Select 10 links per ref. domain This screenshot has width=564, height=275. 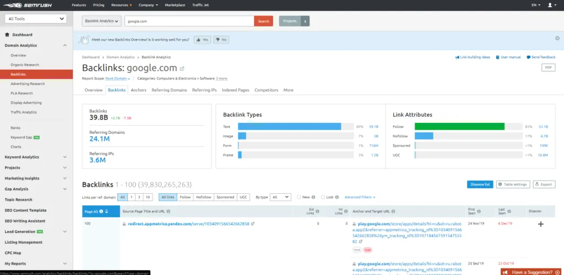(148, 197)
